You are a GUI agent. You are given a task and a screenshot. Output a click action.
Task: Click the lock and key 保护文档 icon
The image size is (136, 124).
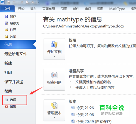[x=54, y=44]
